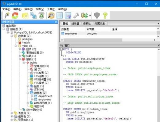Refresh the selected object with refresh icon
The height and width of the screenshot is (122, 160).
(15, 15)
